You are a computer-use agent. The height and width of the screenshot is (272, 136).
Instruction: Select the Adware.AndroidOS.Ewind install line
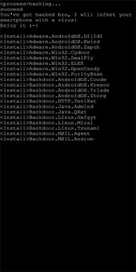point(50,42)
